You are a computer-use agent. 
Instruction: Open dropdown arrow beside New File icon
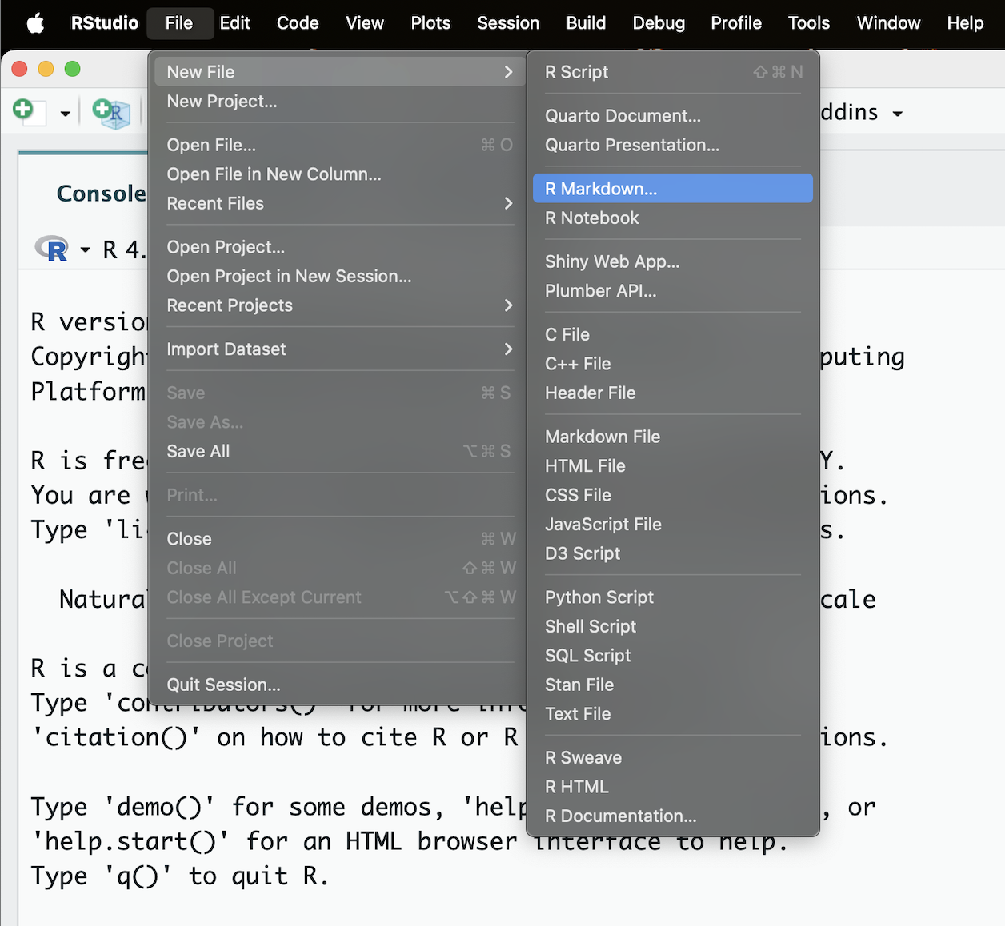[65, 114]
